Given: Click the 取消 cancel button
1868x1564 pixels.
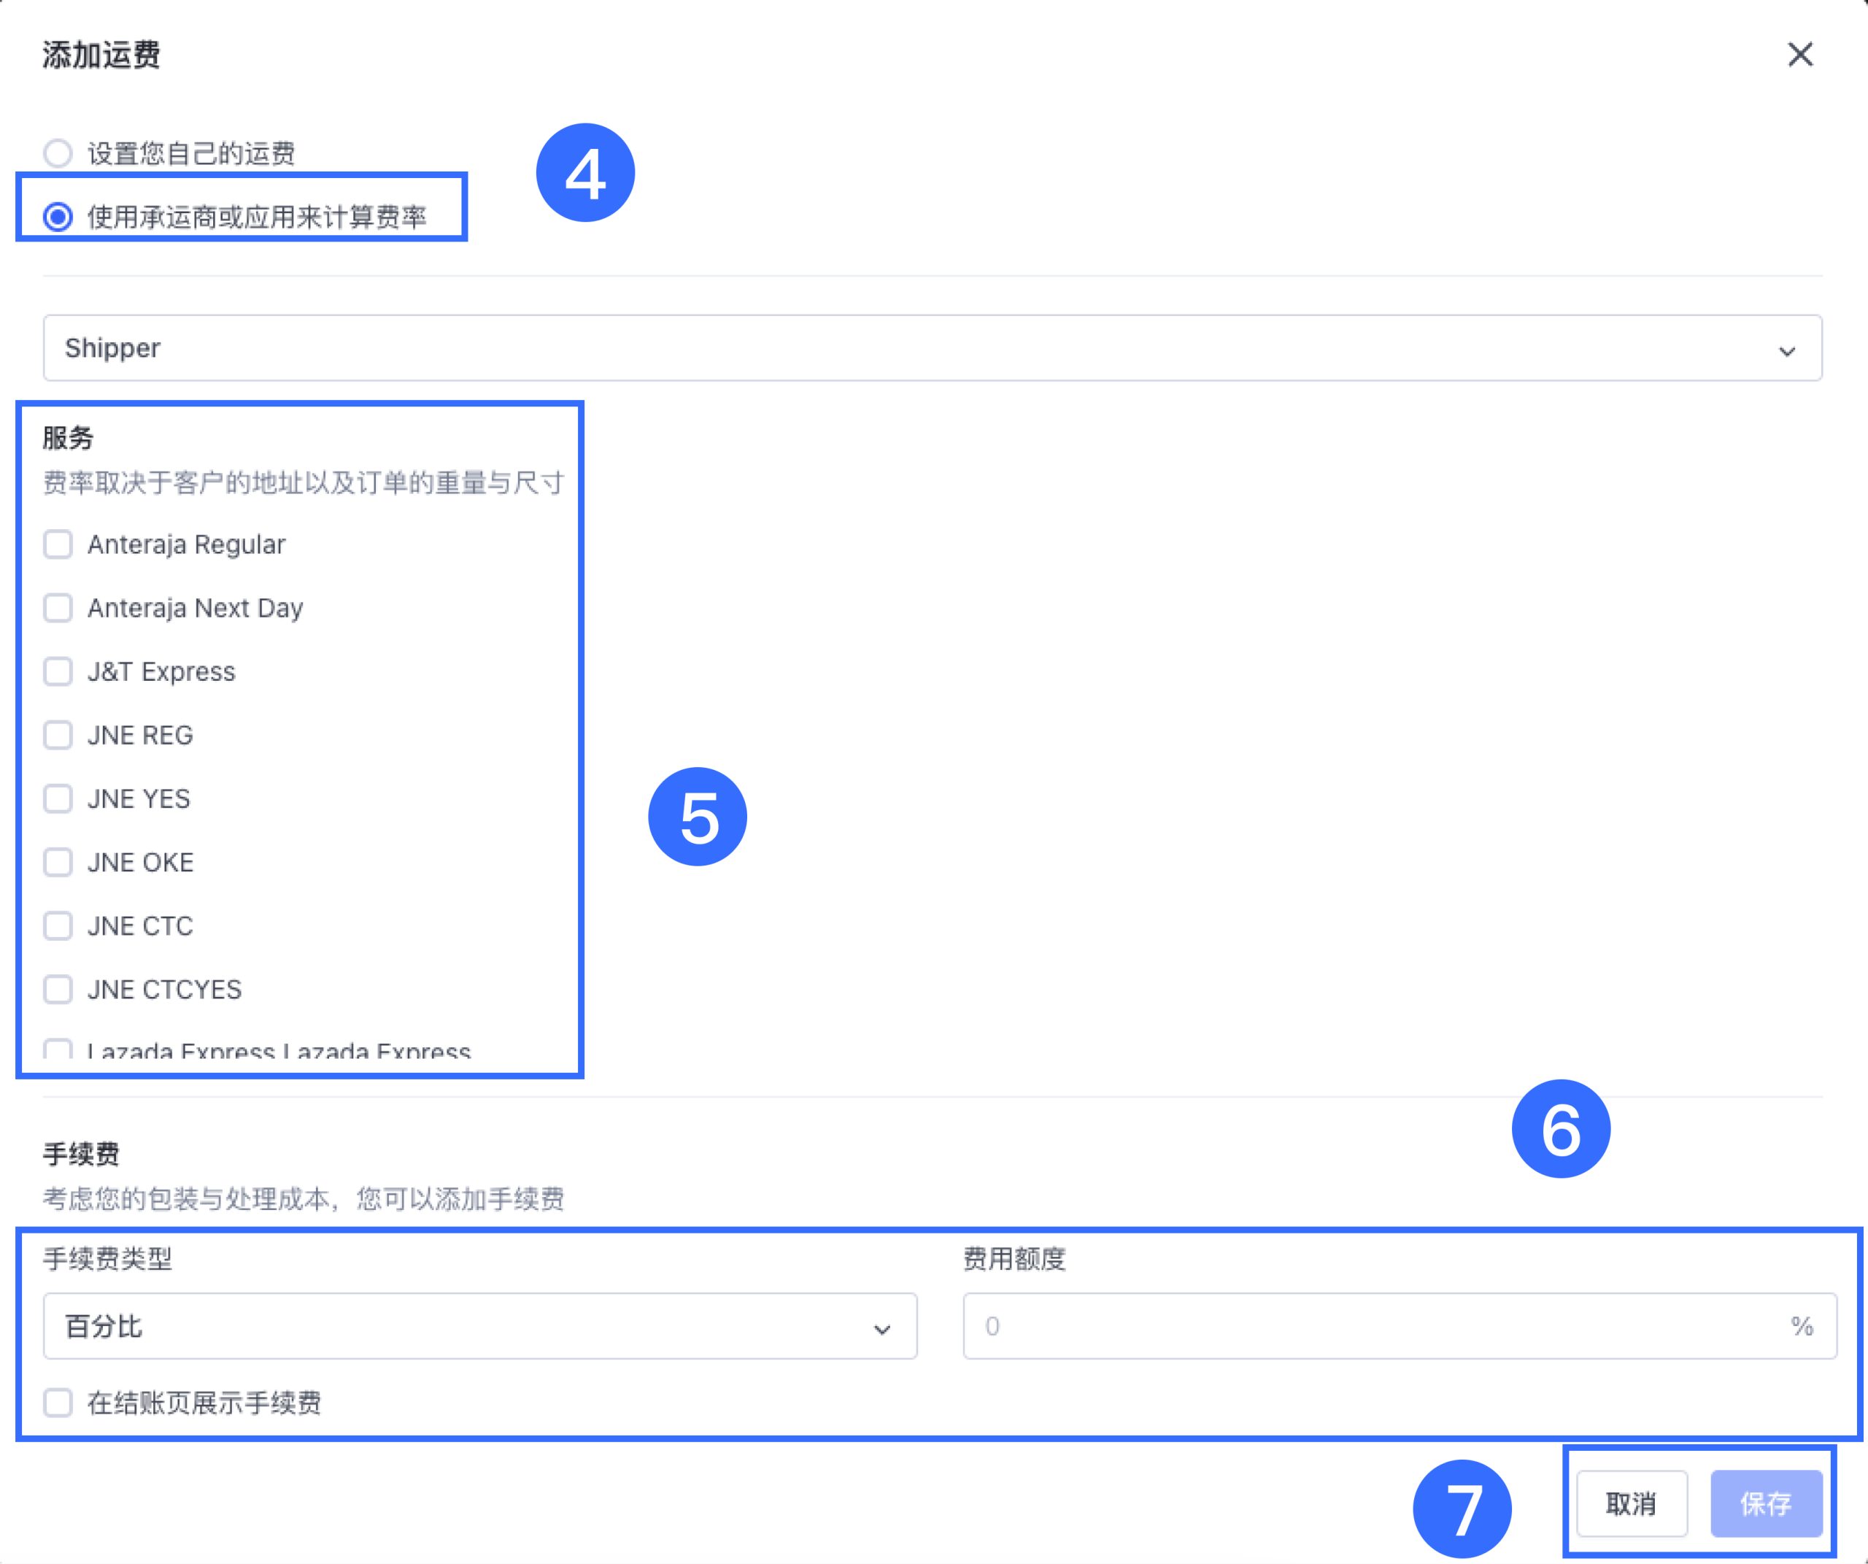Looking at the screenshot, I should tap(1631, 1503).
